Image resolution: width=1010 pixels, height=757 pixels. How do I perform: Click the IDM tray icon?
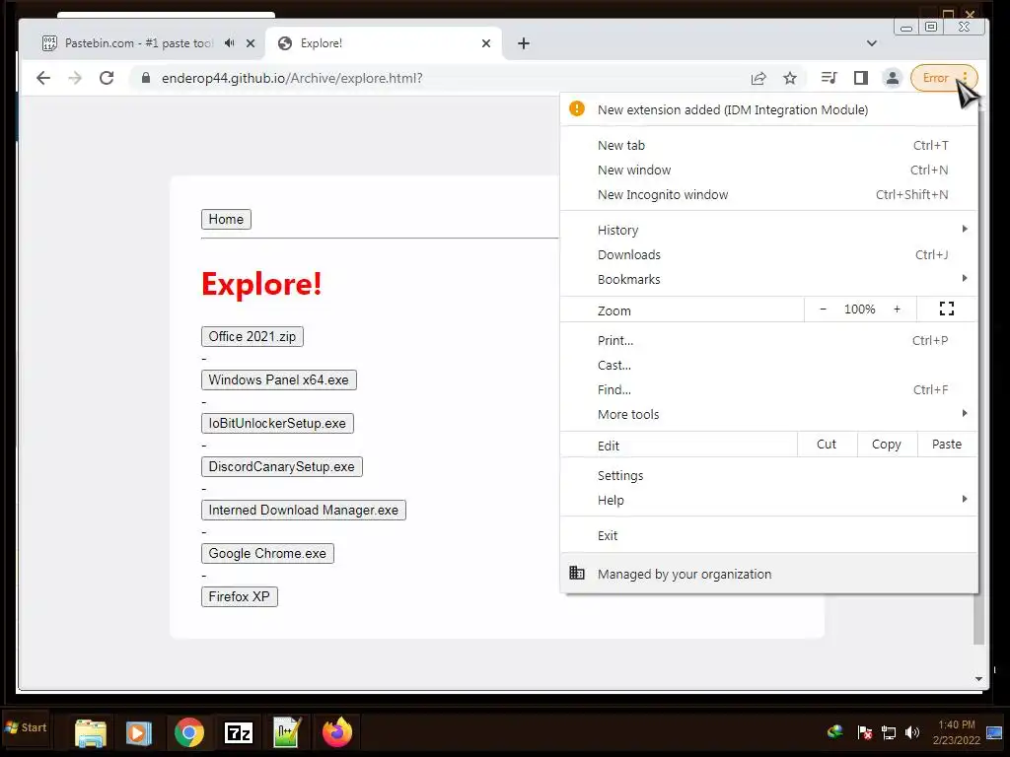pyautogui.click(x=835, y=732)
